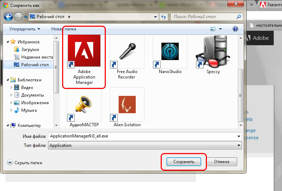The width and height of the screenshot is (282, 191).
Task: Click the file list vertical scrollbar thumb
Action: (x=240, y=95)
